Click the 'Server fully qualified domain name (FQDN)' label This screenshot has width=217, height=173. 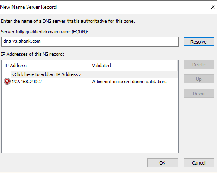tap(45, 32)
